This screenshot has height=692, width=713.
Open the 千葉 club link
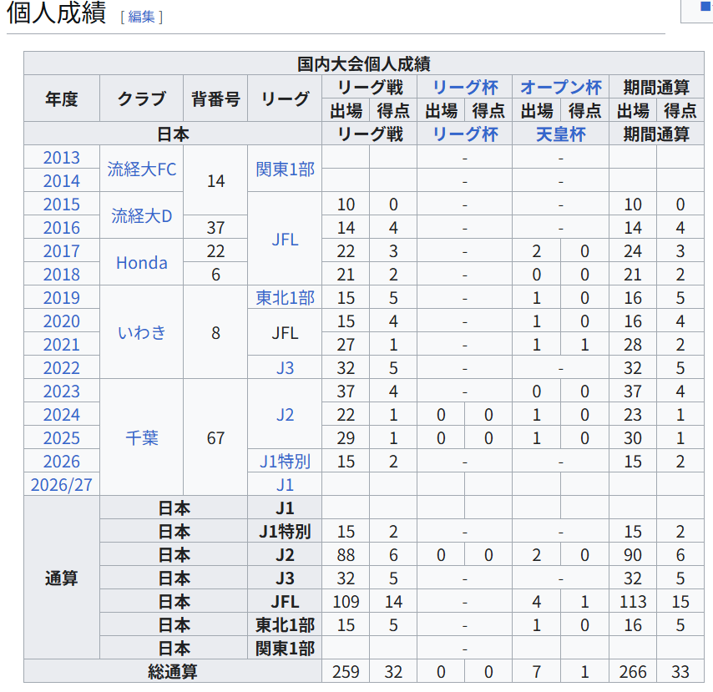click(x=141, y=438)
